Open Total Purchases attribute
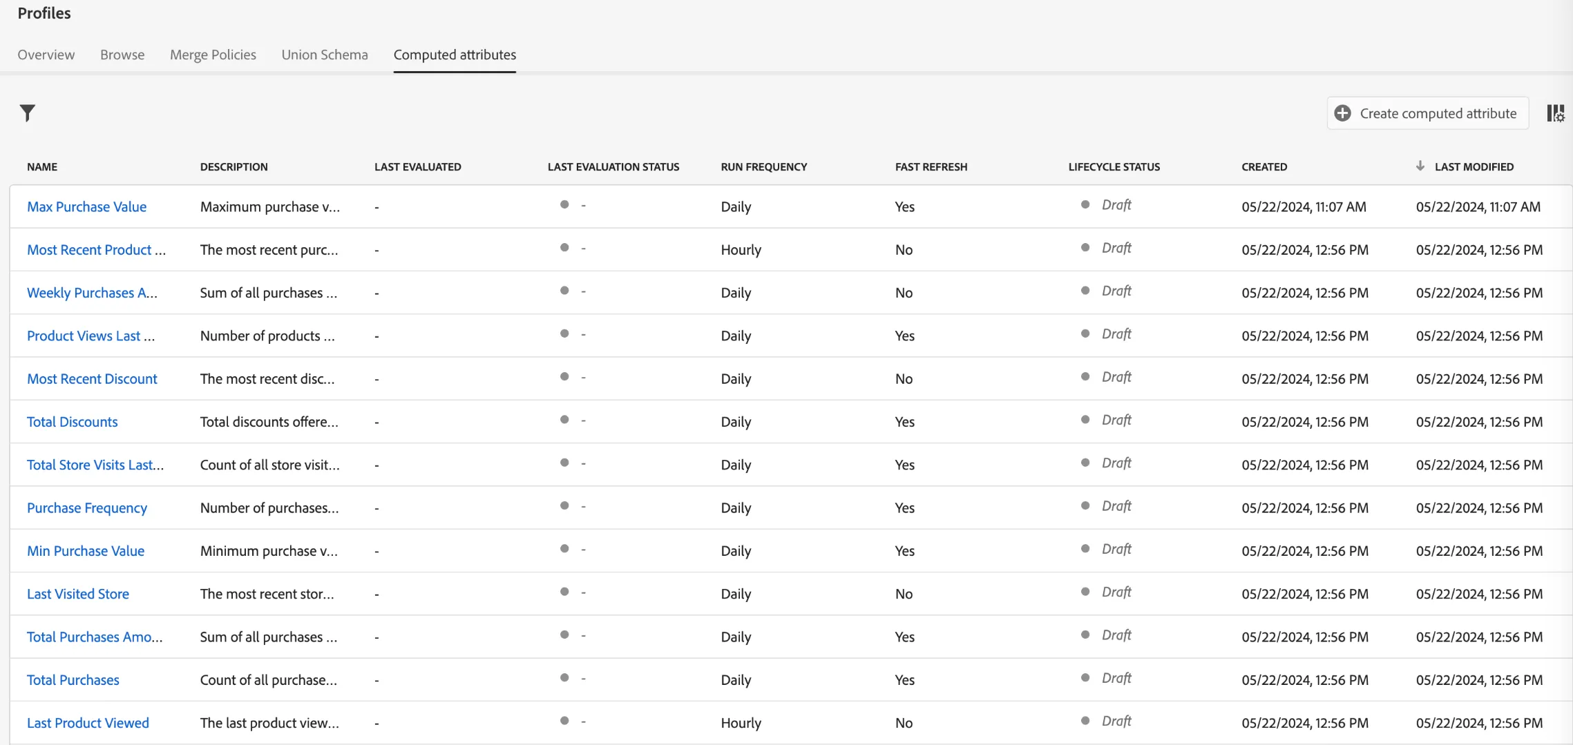This screenshot has width=1573, height=745. 73,680
